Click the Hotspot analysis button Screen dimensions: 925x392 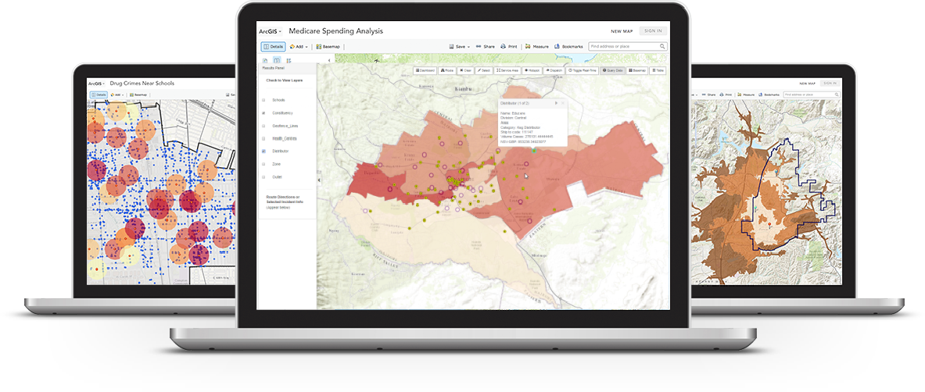point(532,70)
